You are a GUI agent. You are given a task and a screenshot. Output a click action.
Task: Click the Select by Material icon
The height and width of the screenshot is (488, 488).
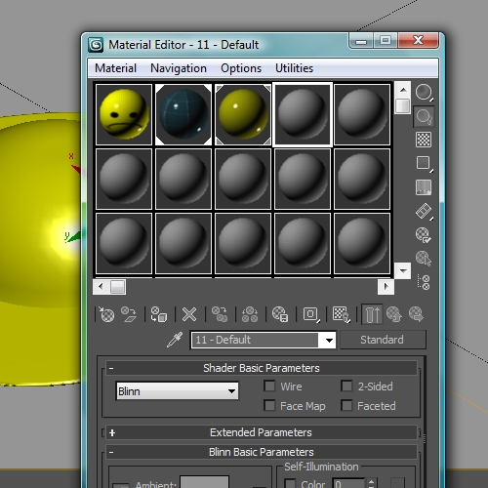[424, 259]
